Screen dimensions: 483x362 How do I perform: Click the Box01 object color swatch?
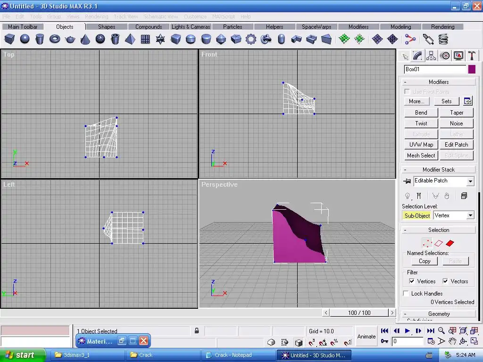coord(472,69)
